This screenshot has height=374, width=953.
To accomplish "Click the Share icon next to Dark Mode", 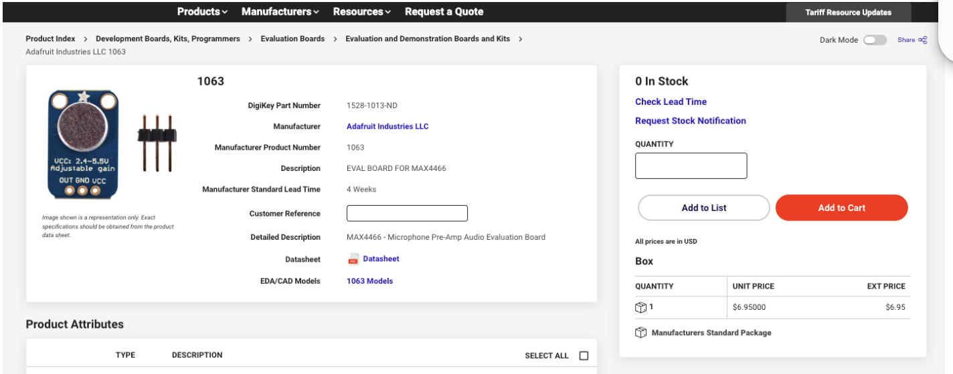I will tap(922, 40).
